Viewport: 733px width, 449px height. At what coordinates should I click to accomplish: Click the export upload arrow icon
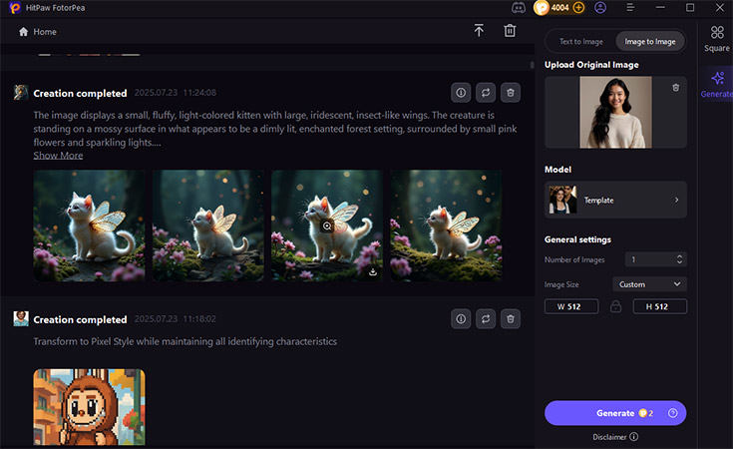(x=479, y=31)
